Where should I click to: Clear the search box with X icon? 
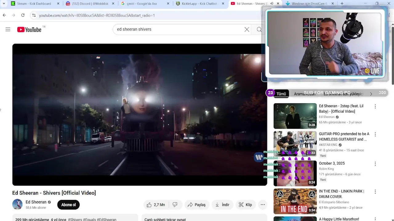[247, 29]
